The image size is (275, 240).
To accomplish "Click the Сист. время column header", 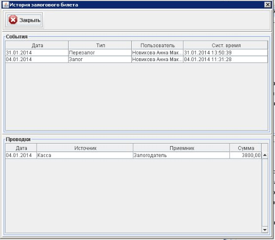I will (x=226, y=45).
